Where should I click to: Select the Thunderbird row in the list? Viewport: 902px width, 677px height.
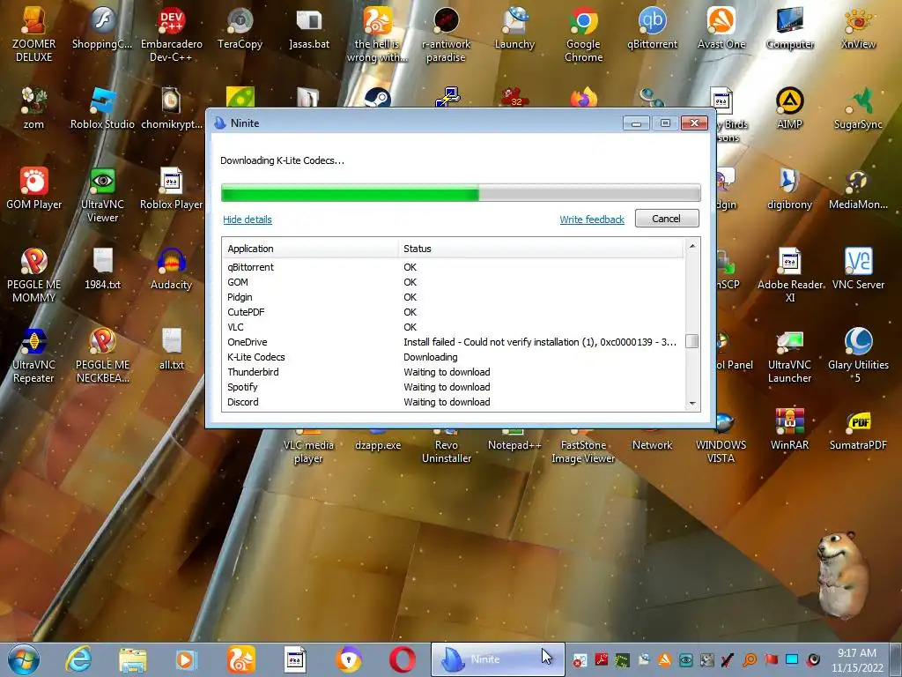(454, 372)
